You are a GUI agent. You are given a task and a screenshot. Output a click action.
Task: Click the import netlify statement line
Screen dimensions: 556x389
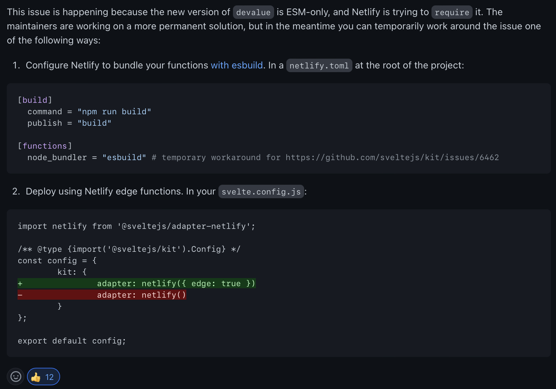136,226
